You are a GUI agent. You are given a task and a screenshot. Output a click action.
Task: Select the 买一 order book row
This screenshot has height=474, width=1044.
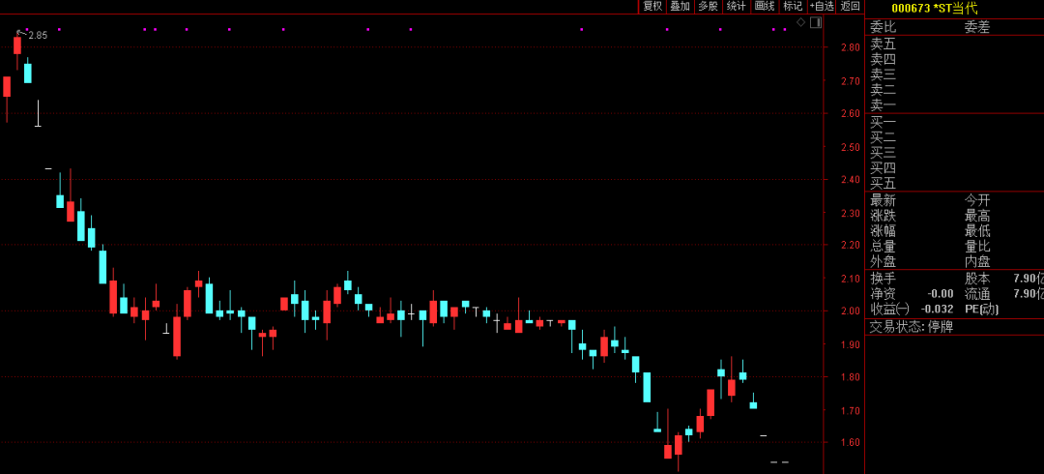pos(883,122)
